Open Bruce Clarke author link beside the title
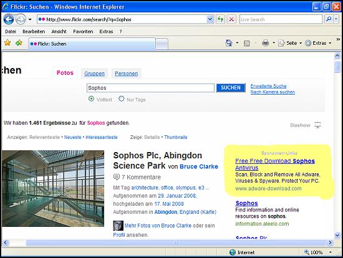 [x=199, y=166]
